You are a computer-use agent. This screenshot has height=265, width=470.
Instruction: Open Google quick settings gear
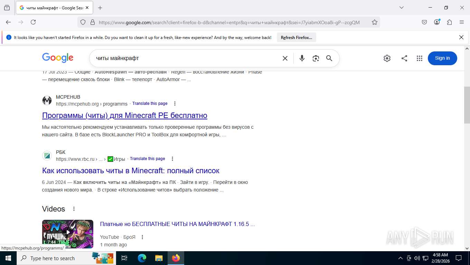pos(387,58)
